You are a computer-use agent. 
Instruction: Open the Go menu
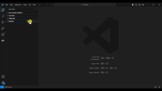click(30, 5)
